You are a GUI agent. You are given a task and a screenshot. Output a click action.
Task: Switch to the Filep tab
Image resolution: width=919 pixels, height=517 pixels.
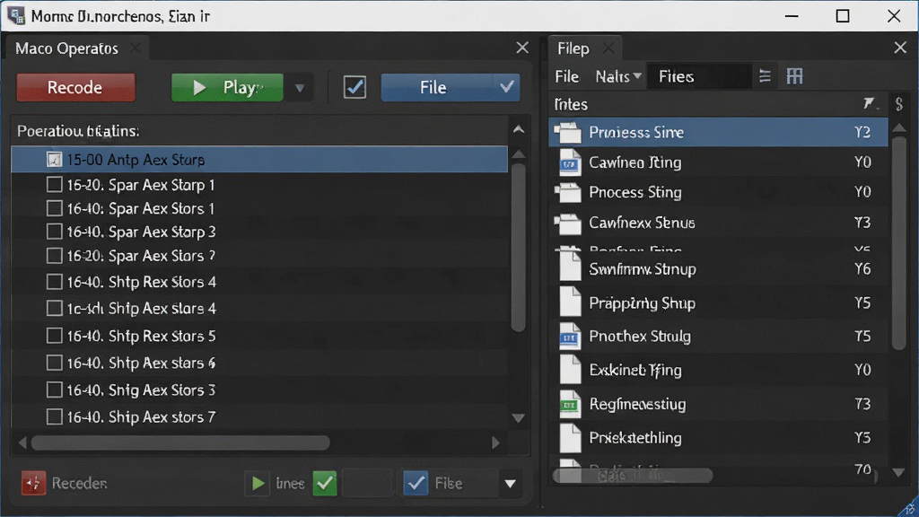point(573,48)
